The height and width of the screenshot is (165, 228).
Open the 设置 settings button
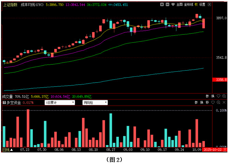pos(202,5)
